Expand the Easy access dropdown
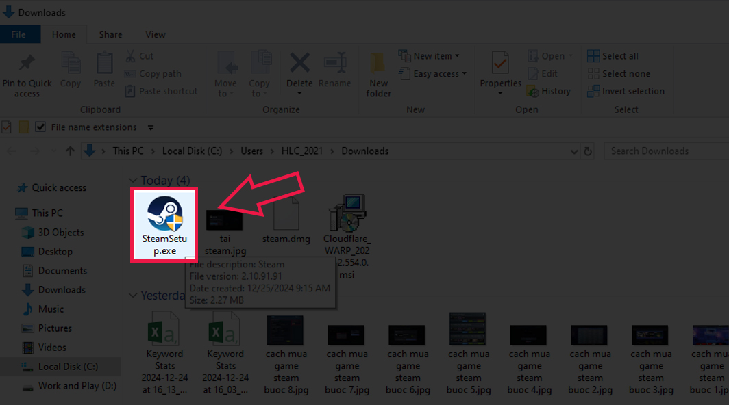 432,73
